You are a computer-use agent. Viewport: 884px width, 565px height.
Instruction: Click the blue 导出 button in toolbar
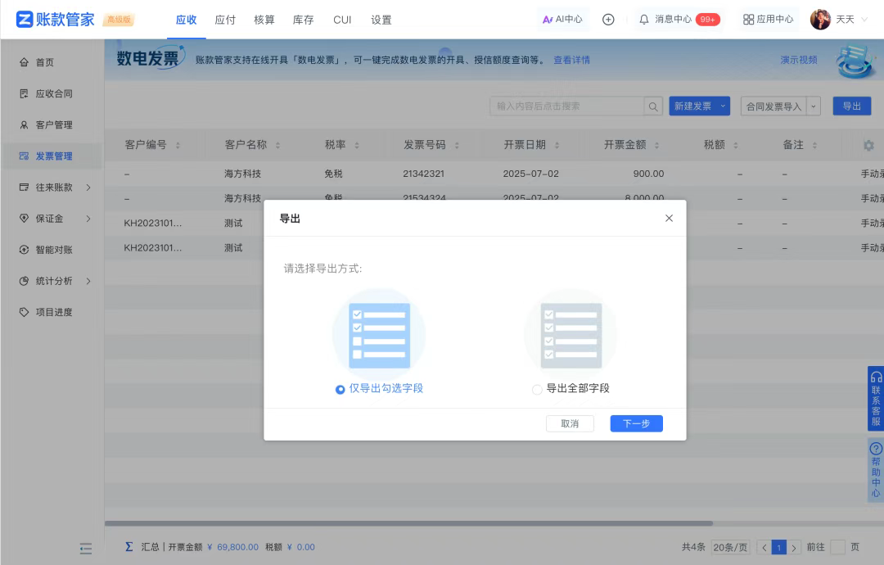pyautogui.click(x=852, y=106)
